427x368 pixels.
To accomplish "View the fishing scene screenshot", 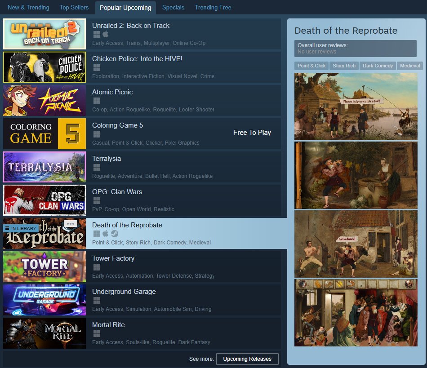I will tap(356, 106).
